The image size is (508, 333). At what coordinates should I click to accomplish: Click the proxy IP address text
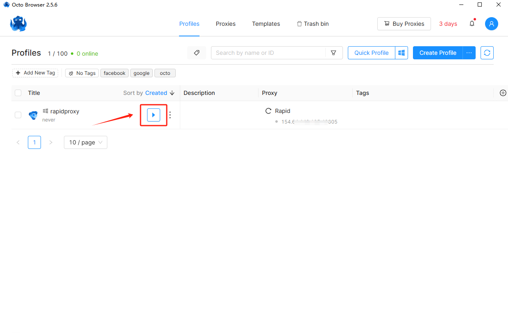tap(309, 122)
